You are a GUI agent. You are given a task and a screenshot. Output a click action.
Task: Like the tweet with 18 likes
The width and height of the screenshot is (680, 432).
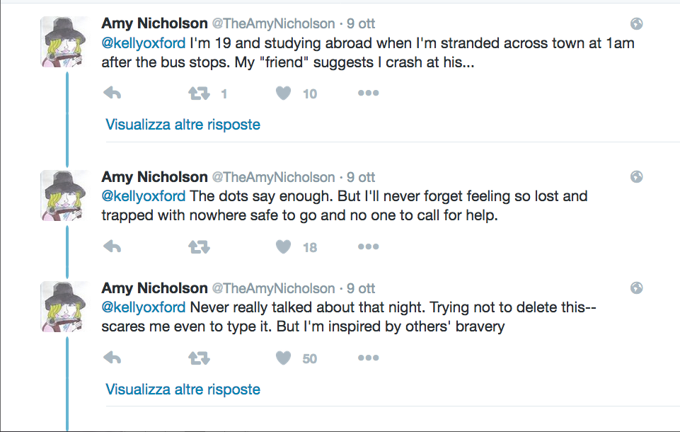[284, 247]
